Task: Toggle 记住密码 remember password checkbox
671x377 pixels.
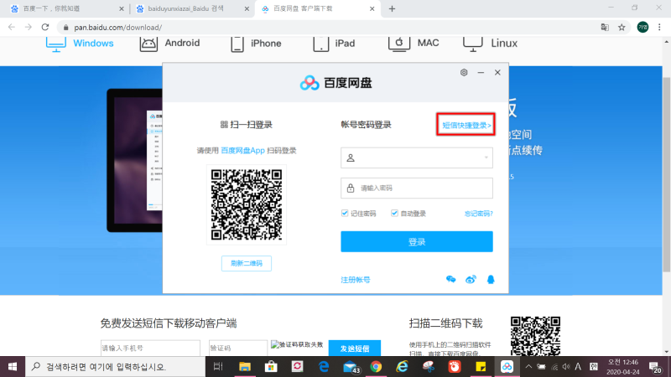Action: coord(345,213)
